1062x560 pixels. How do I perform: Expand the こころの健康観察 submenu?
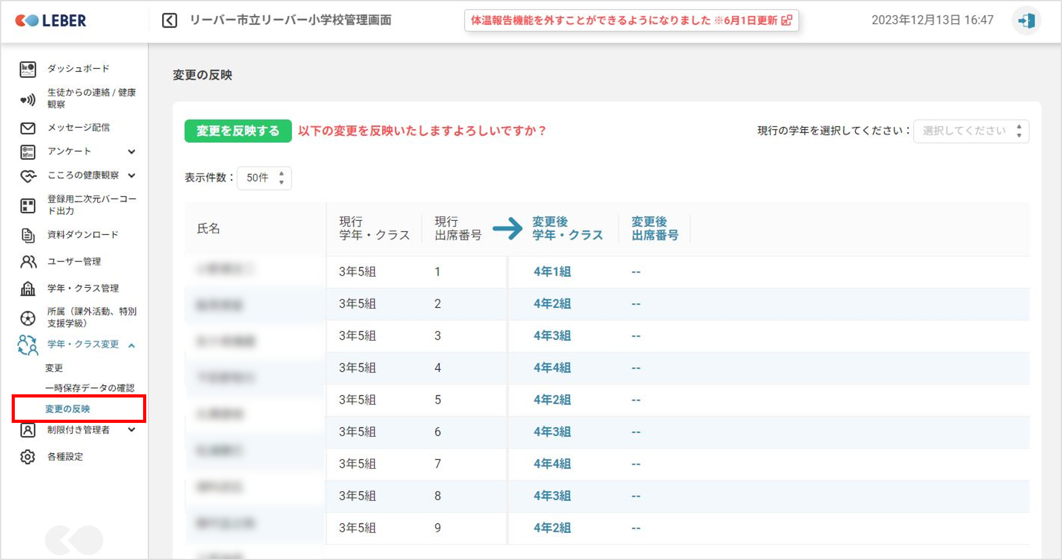point(131,176)
